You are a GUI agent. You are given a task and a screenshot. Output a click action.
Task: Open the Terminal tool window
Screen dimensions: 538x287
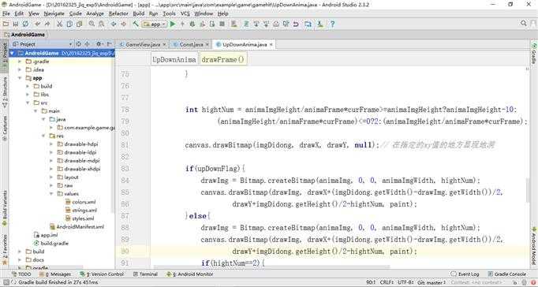click(x=145, y=274)
